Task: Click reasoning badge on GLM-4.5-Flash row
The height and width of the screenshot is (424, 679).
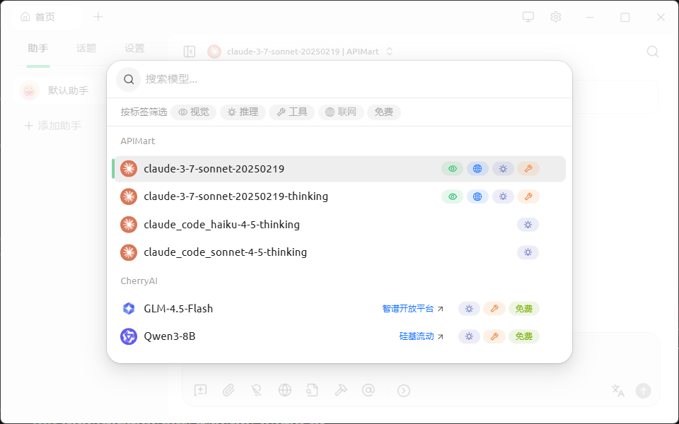Action: click(470, 309)
